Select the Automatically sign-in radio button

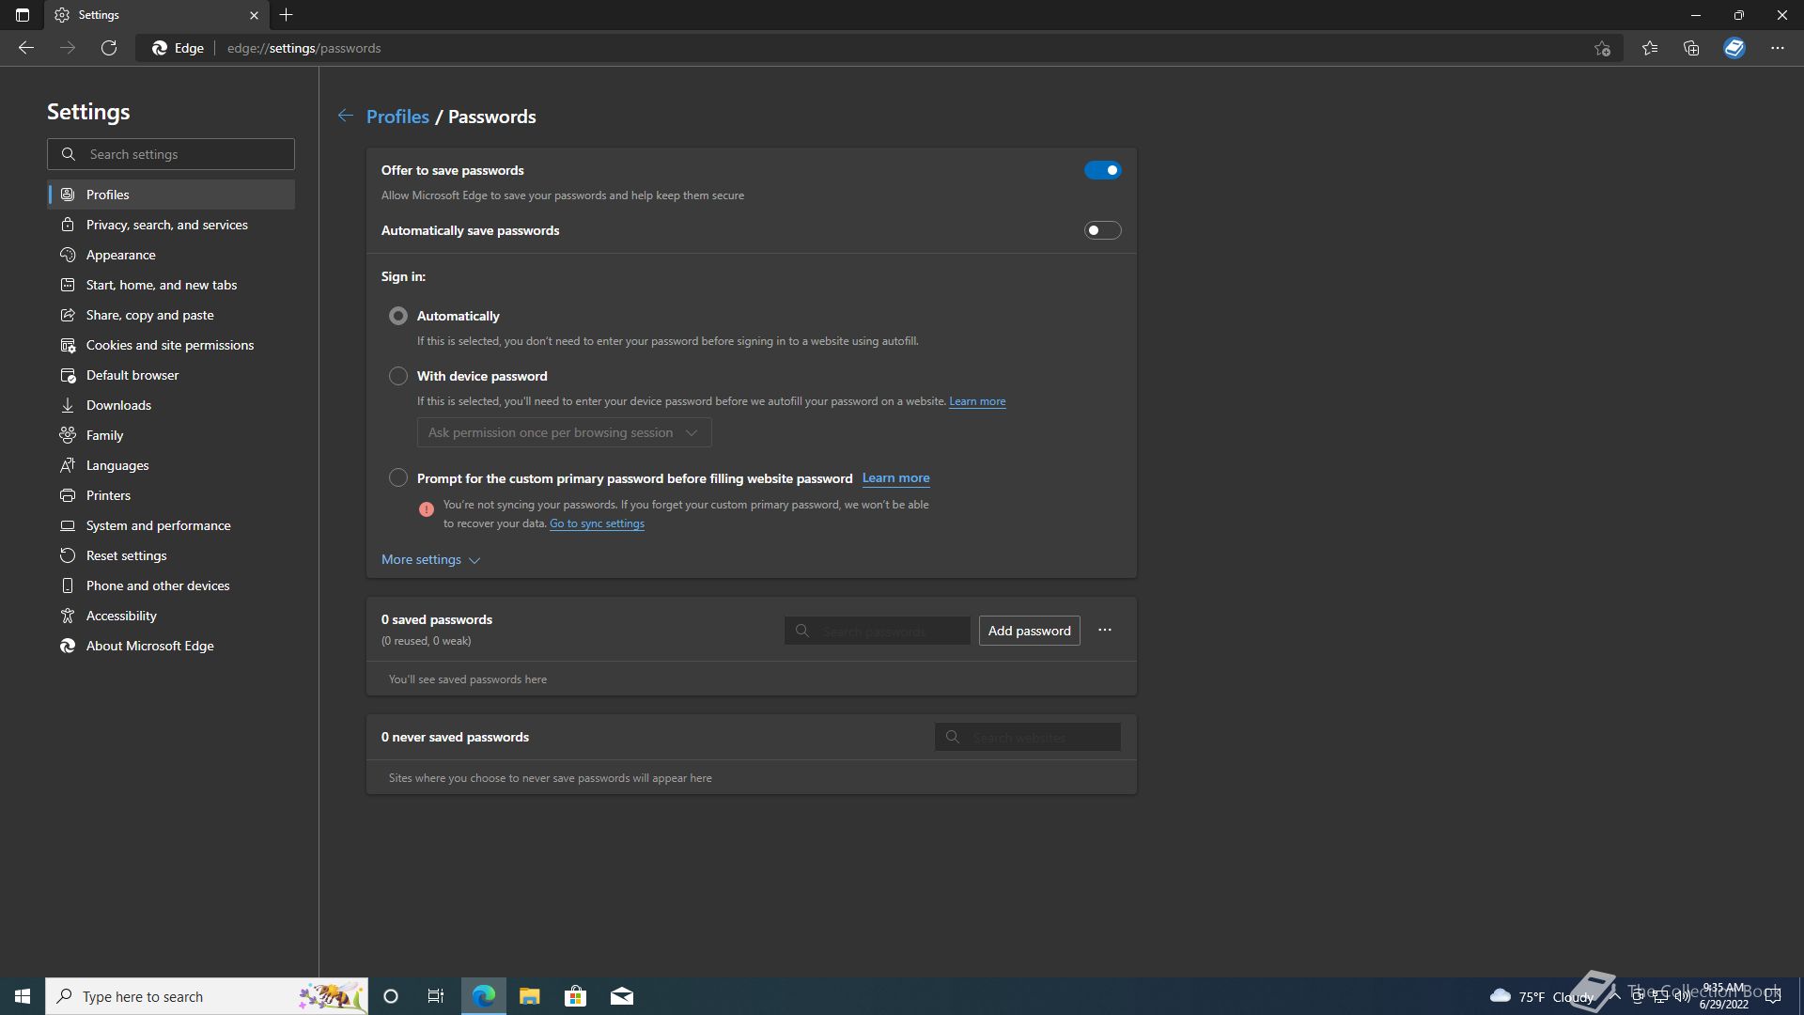coord(398,316)
